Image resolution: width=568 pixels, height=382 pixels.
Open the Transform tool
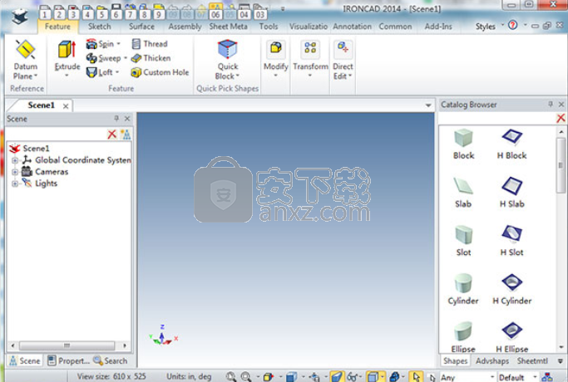click(x=310, y=60)
